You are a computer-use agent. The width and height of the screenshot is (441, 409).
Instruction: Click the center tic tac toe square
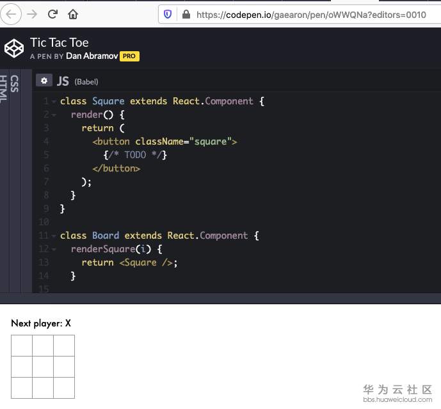coord(43,367)
